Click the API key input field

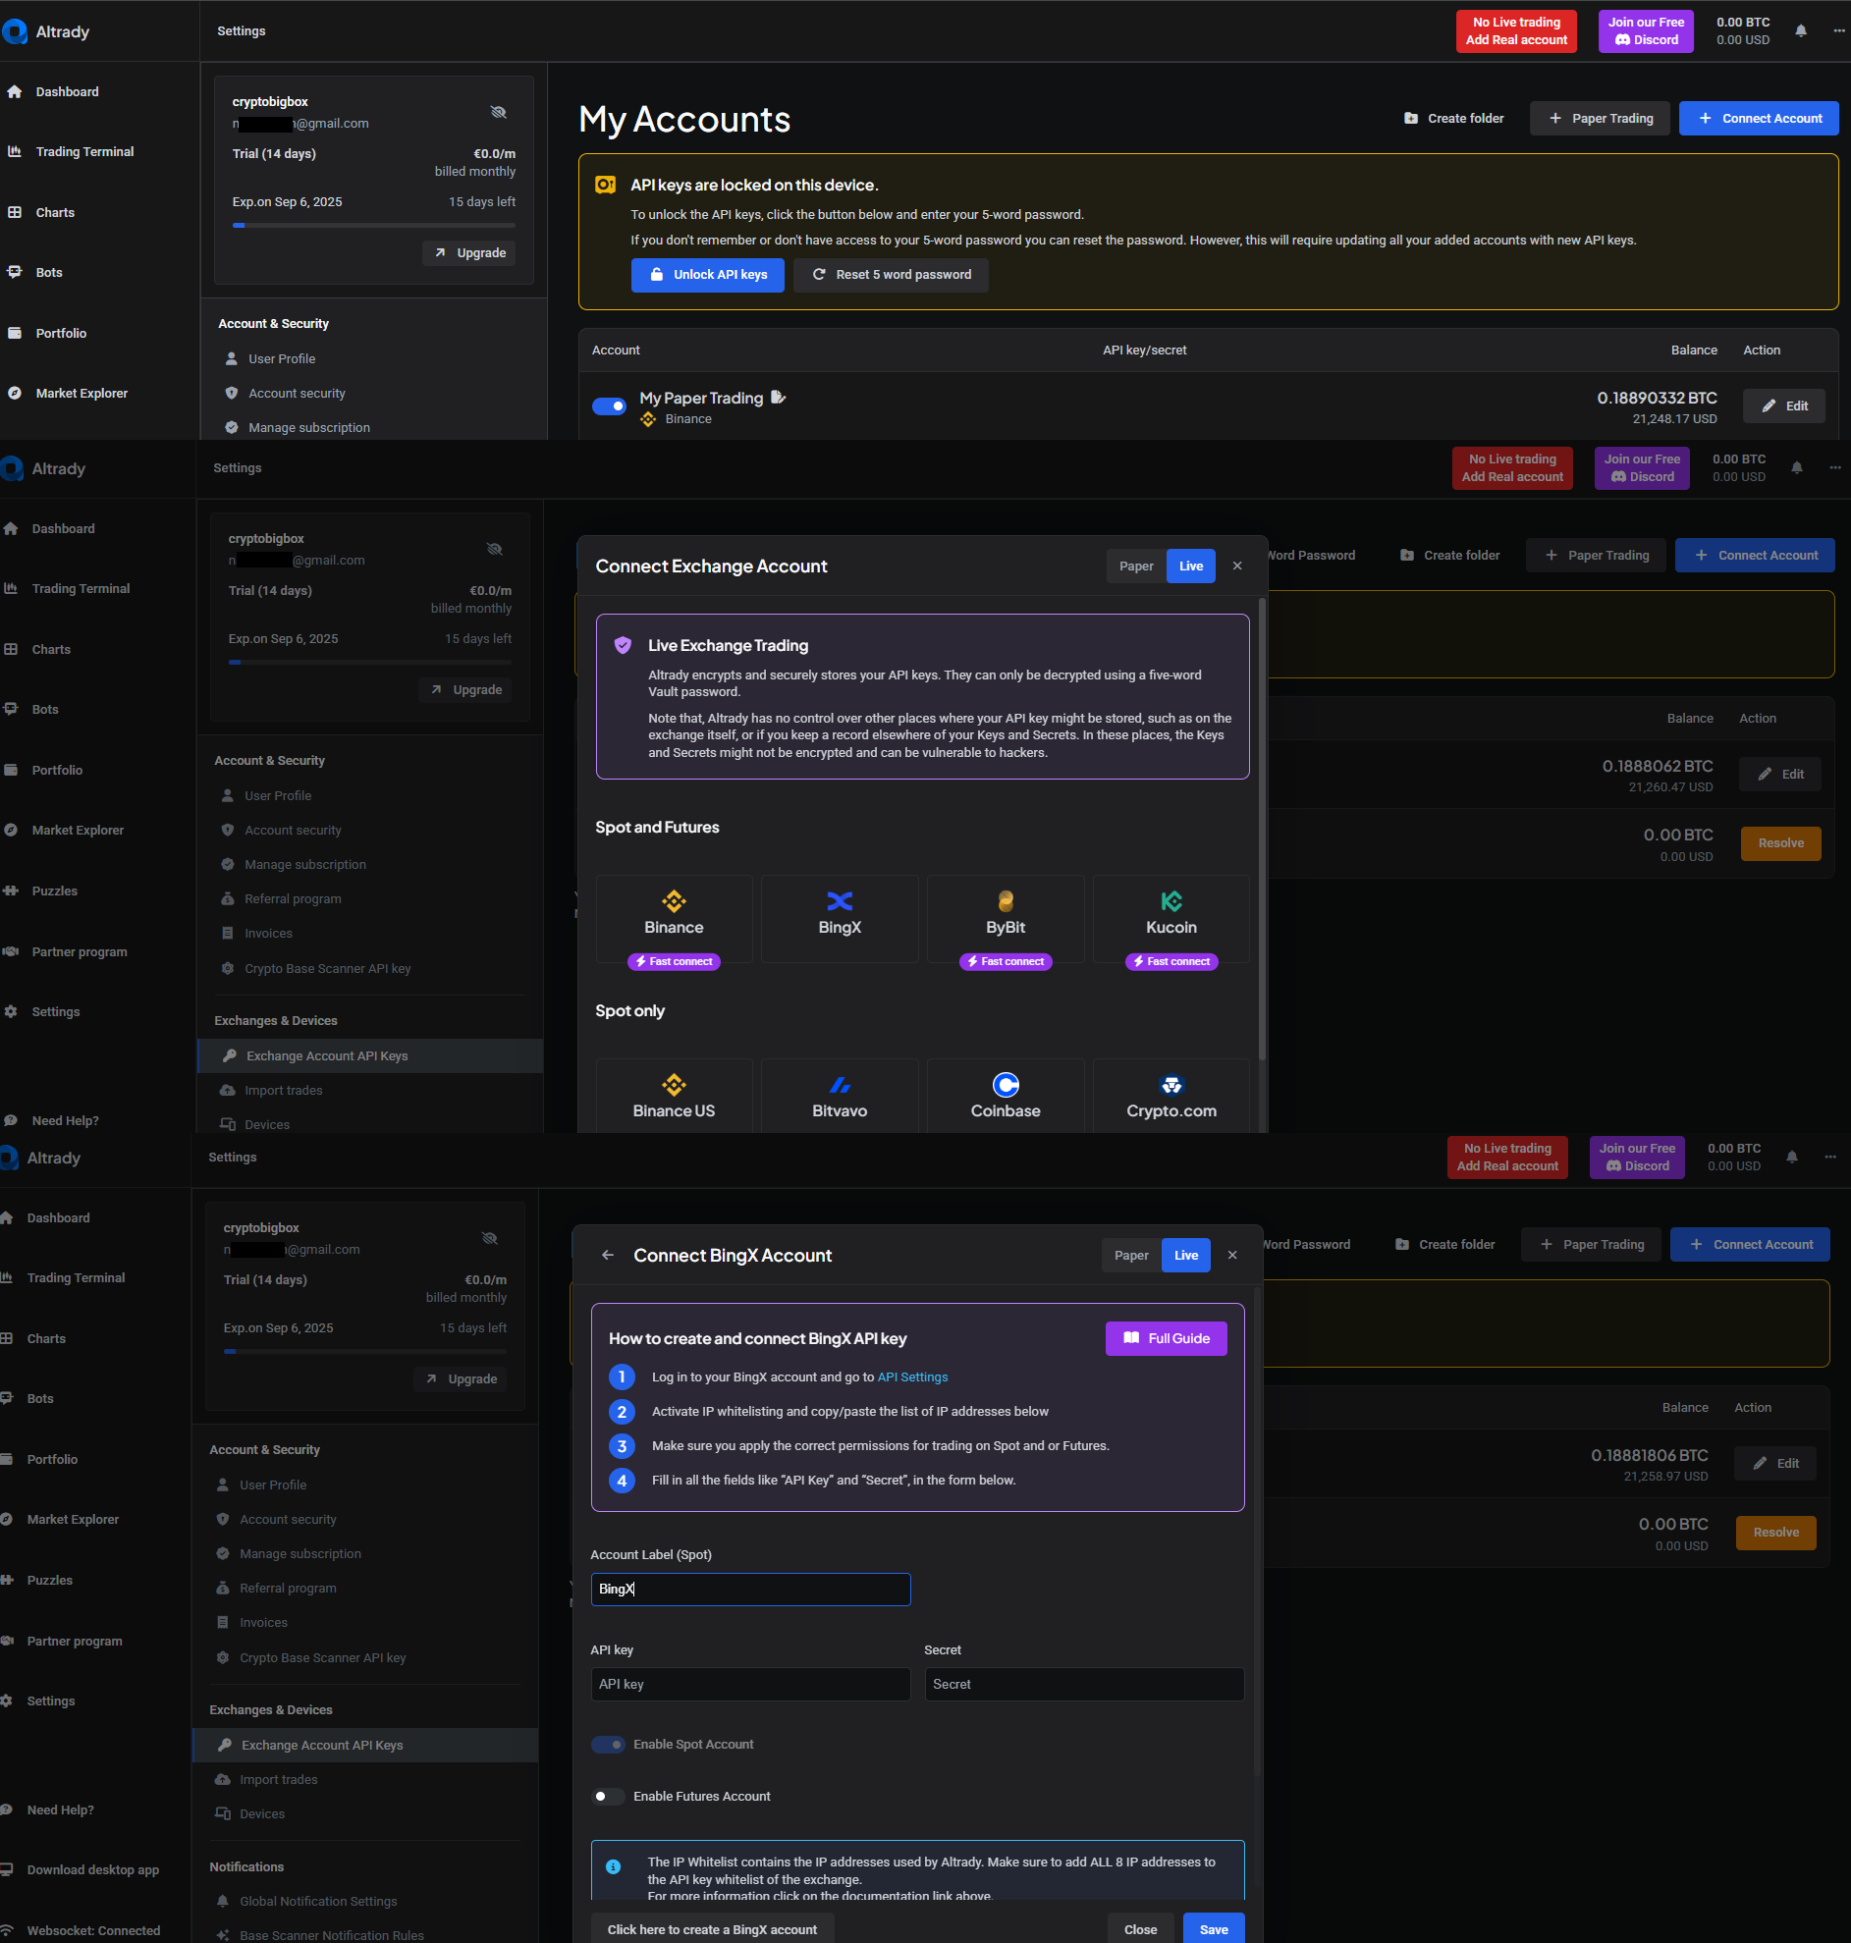[751, 1685]
